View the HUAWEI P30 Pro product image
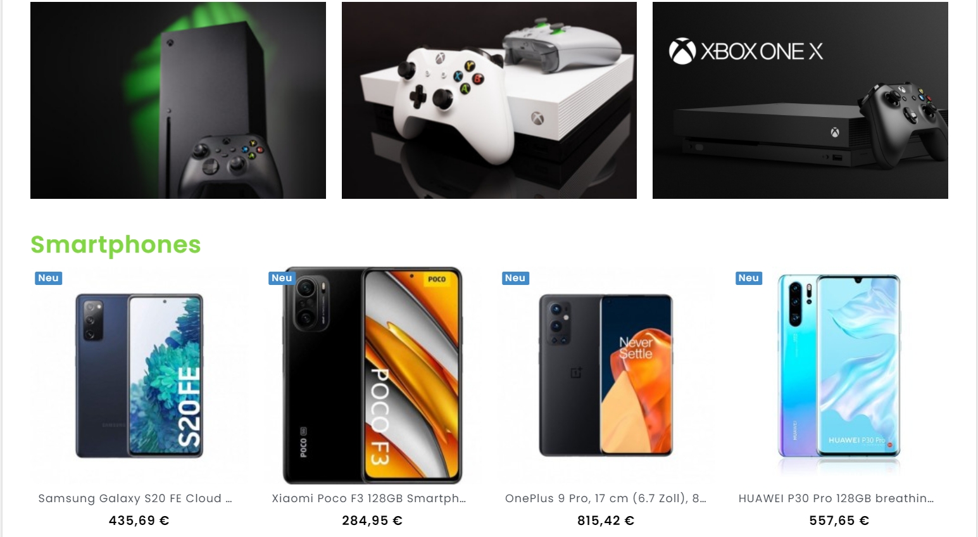 (839, 376)
